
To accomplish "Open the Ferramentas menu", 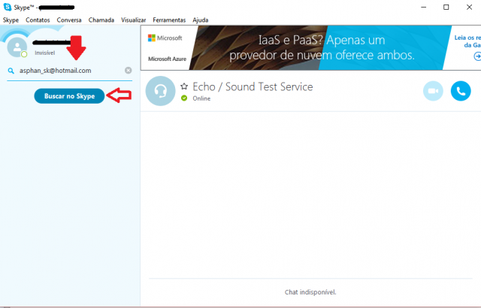I will tap(169, 20).
